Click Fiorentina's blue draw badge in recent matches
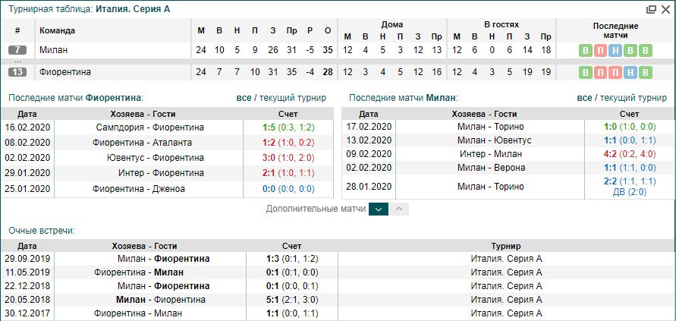The height and width of the screenshot is (321, 676). pyautogui.click(x=629, y=72)
